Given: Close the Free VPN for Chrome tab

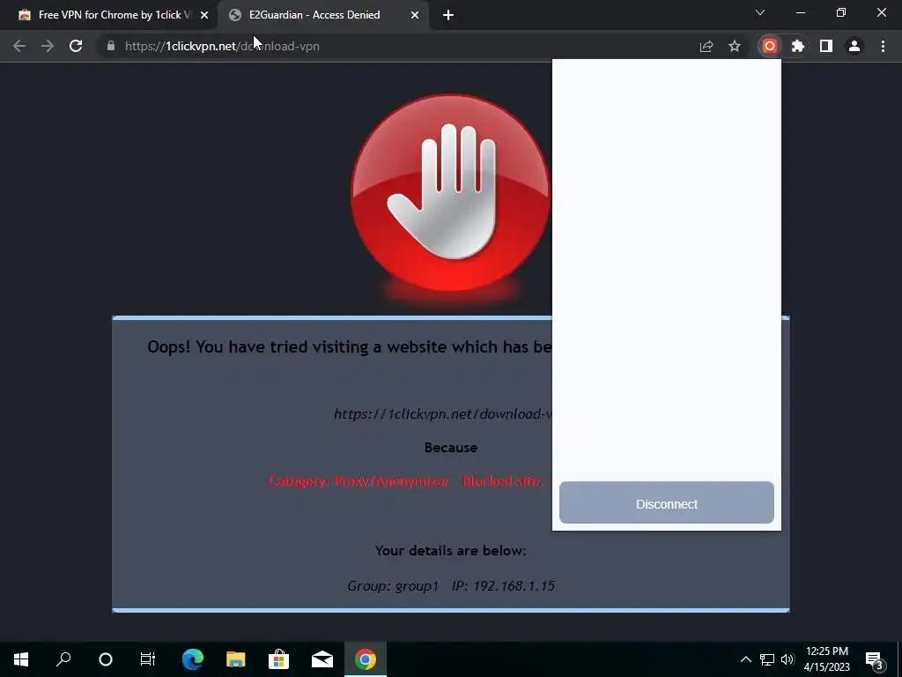Looking at the screenshot, I should [204, 16].
